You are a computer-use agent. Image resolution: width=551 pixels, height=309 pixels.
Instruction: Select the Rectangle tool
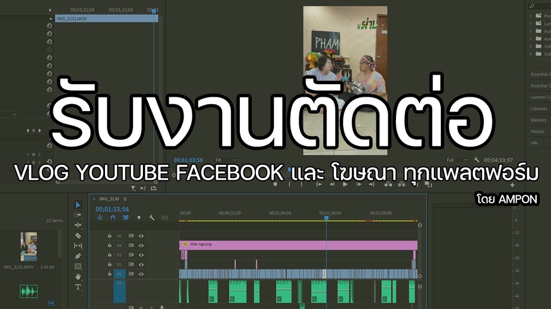click(x=78, y=266)
